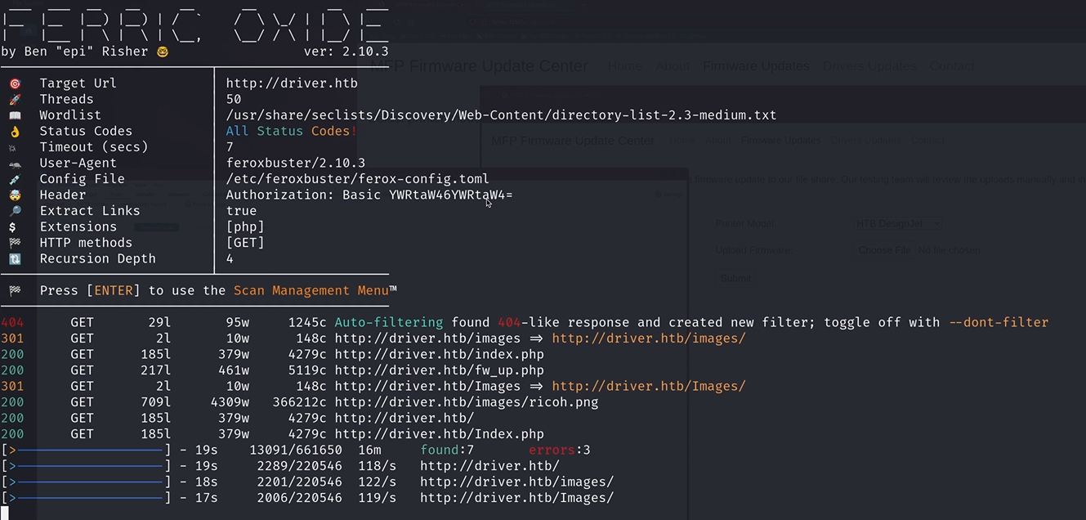Click the OK-hand emoji beside Status Codes
Image resolution: width=1086 pixels, height=520 pixels.
(15, 131)
